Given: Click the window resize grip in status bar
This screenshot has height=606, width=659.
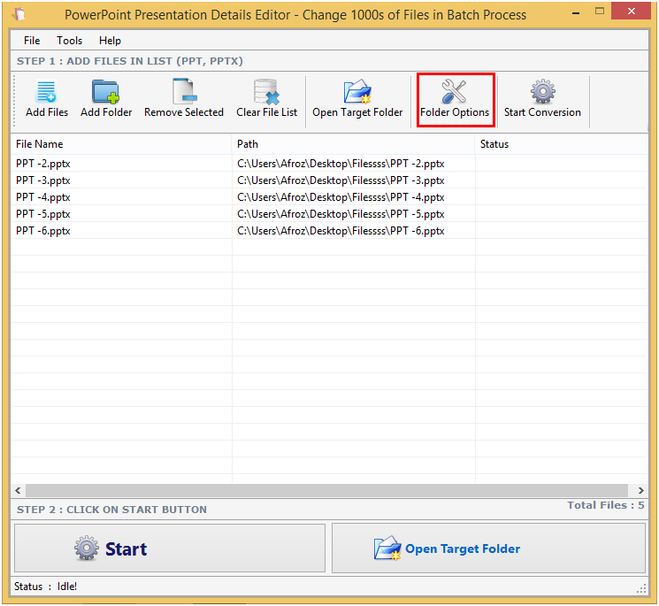Looking at the screenshot, I should tap(641, 588).
